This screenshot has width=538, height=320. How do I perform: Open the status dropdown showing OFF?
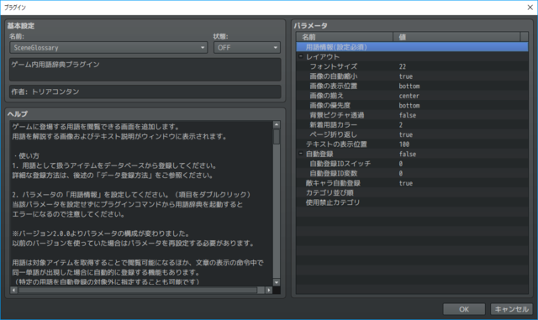coord(247,48)
